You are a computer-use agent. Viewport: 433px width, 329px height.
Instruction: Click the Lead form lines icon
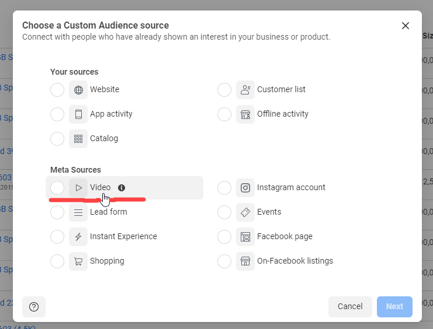click(x=78, y=212)
